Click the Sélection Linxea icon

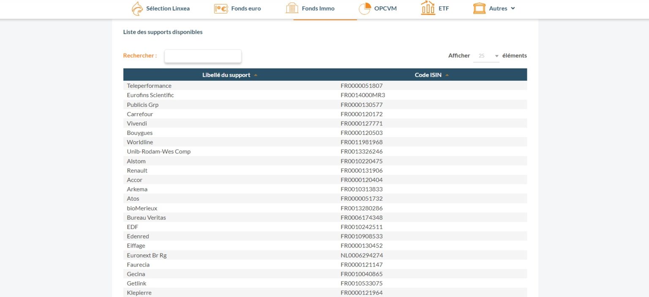(137, 8)
